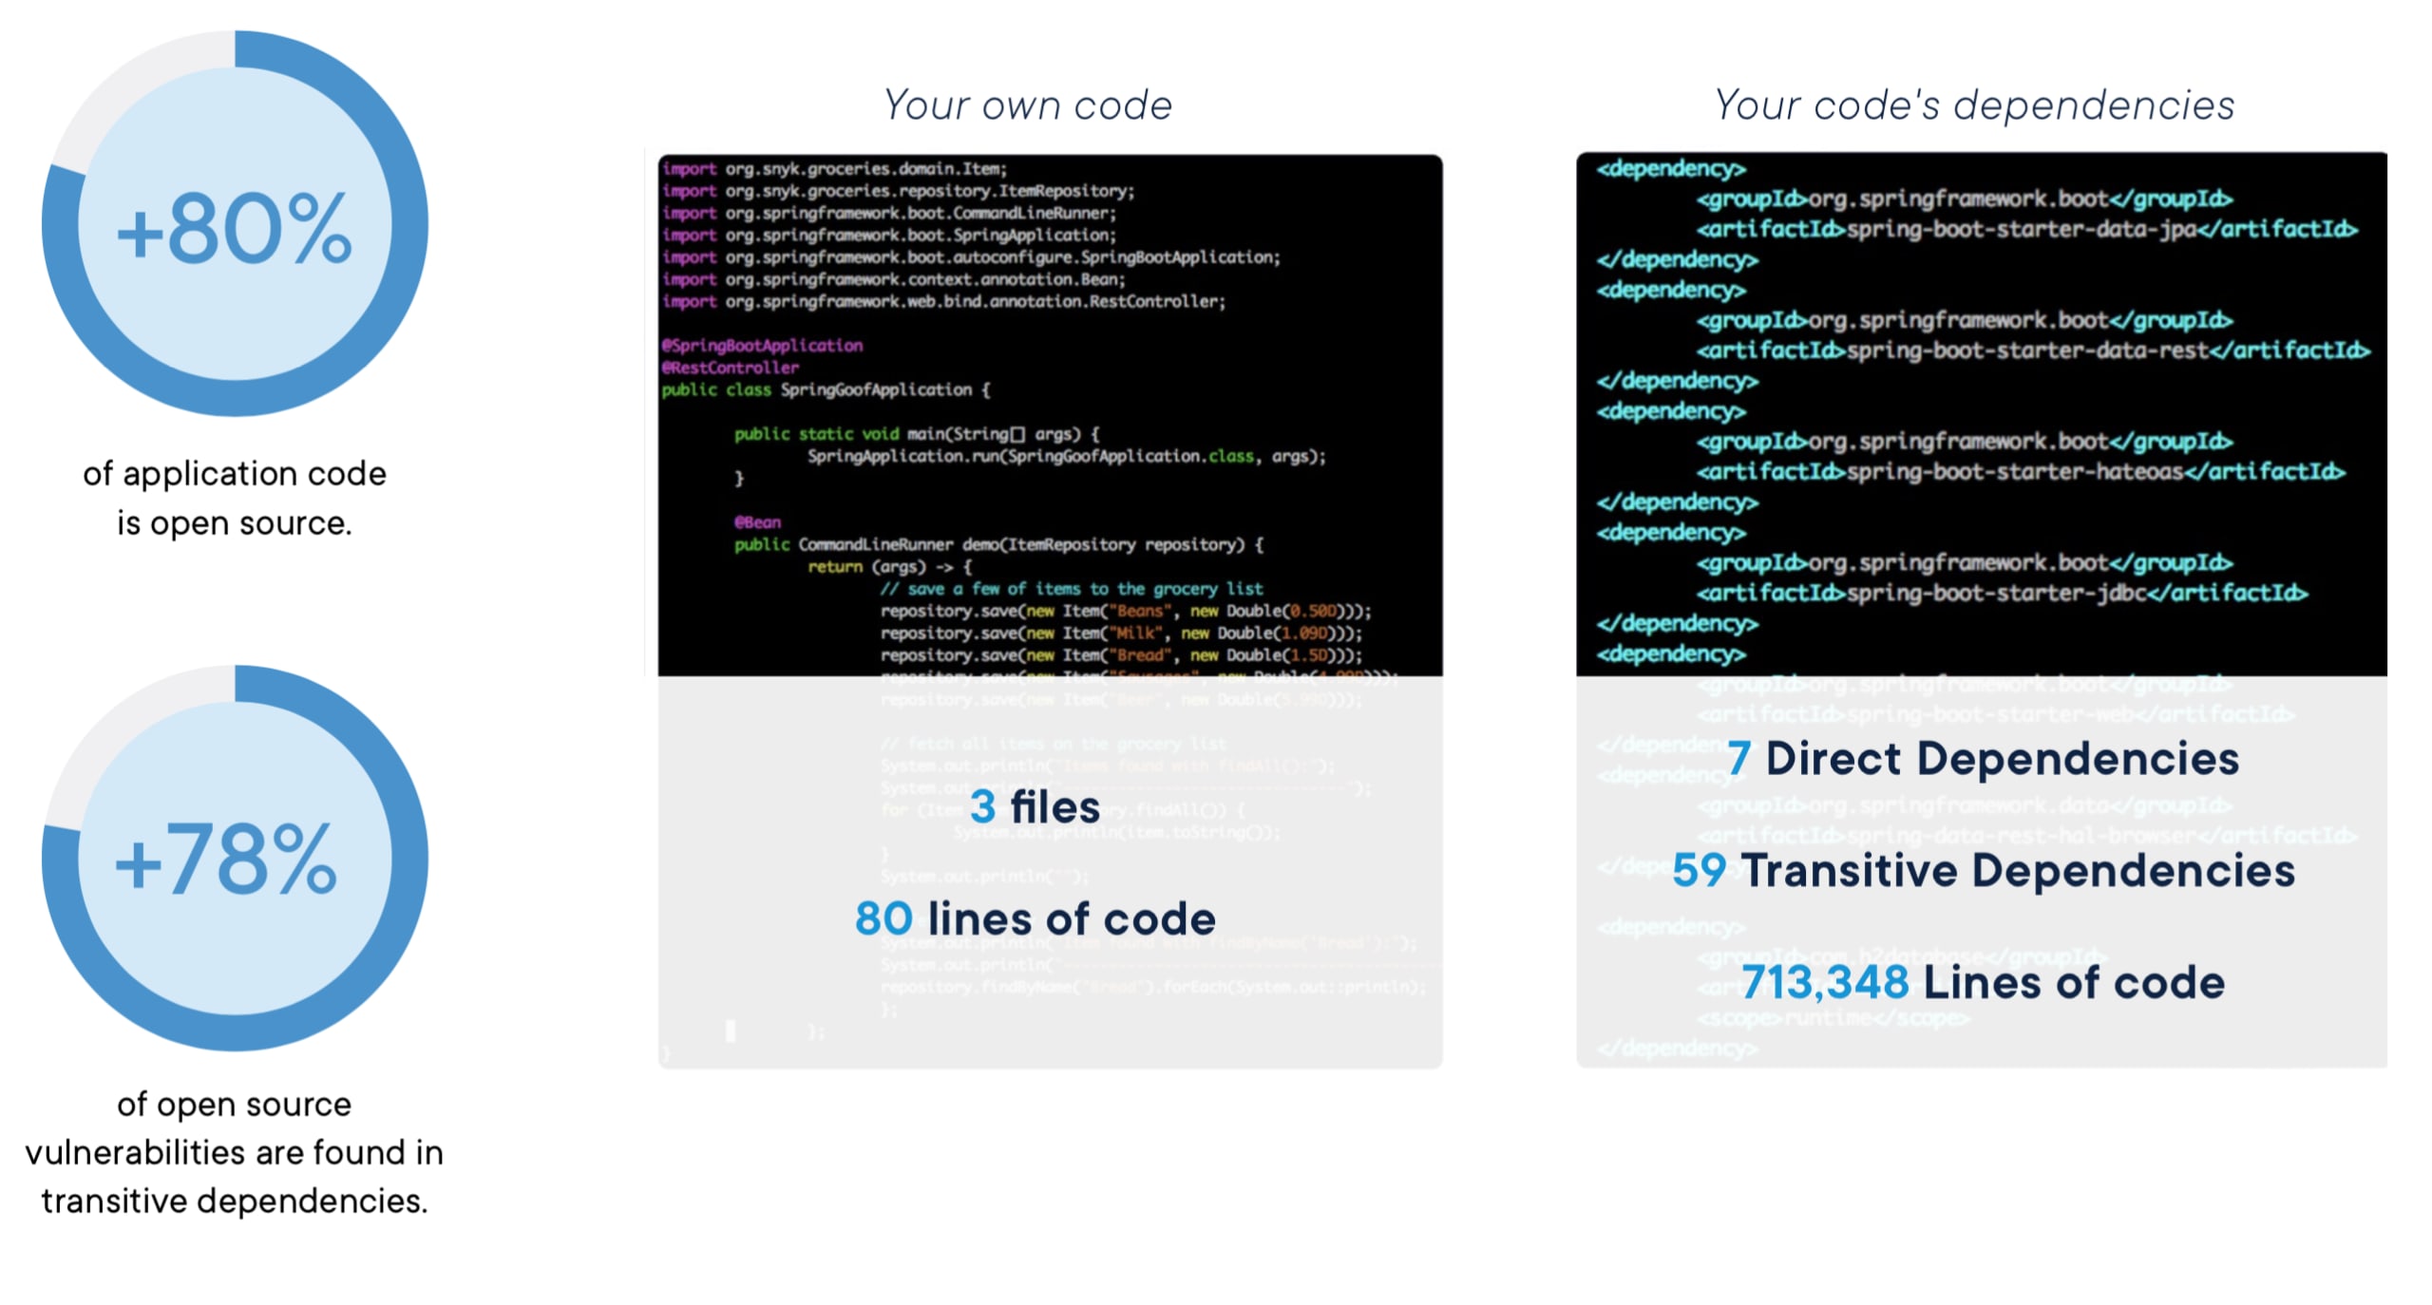Click the import RestController code line
The width and height of the screenshot is (2432, 1305).
click(x=943, y=301)
